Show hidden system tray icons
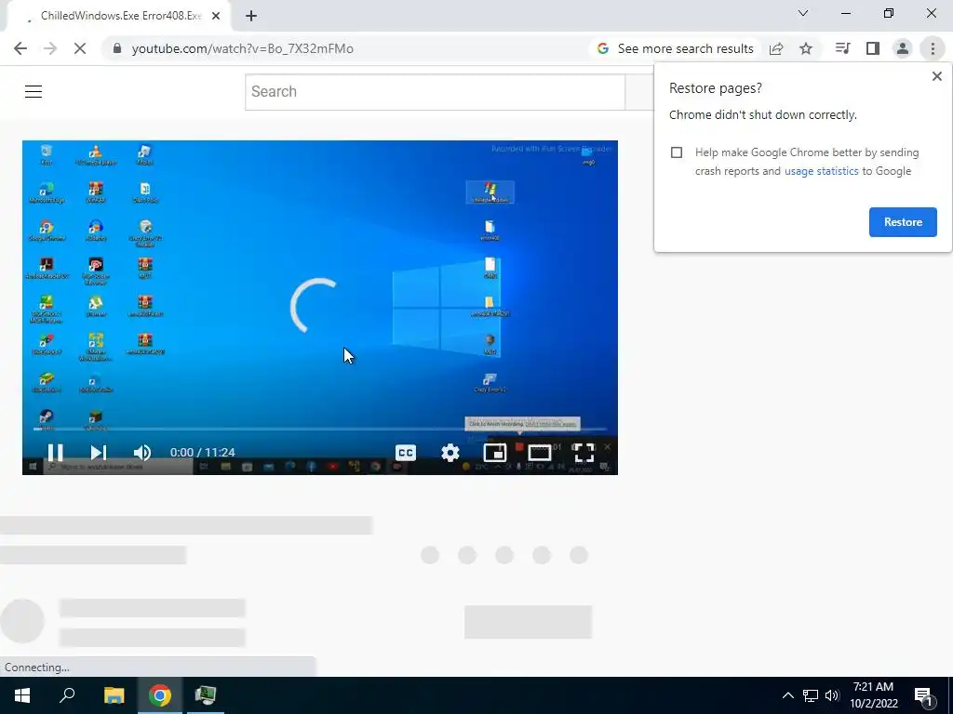The width and height of the screenshot is (953, 714). coord(787,695)
